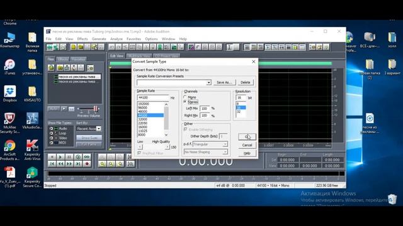Click the Sample Rate Hz input field
The width and height of the screenshot is (403, 226).
(153, 98)
